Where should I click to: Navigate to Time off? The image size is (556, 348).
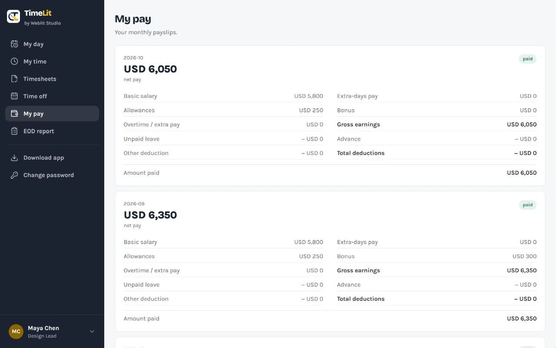click(x=52, y=96)
